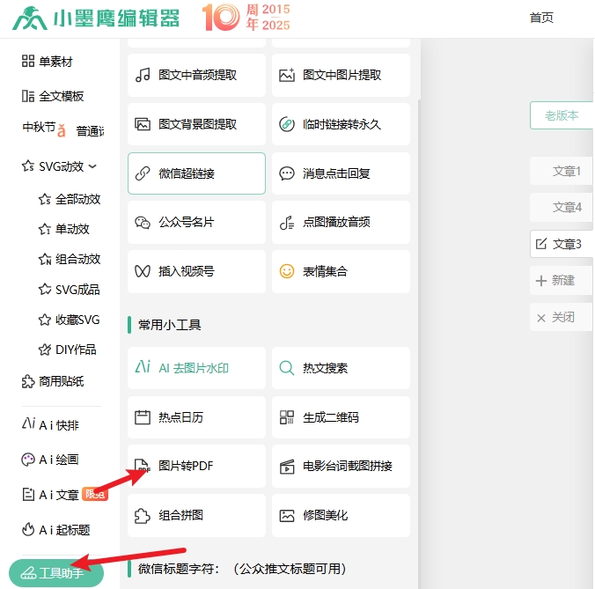Viewport: 595px width, 589px height.
Task: Click the green 工具助手 button
Action: [55, 573]
